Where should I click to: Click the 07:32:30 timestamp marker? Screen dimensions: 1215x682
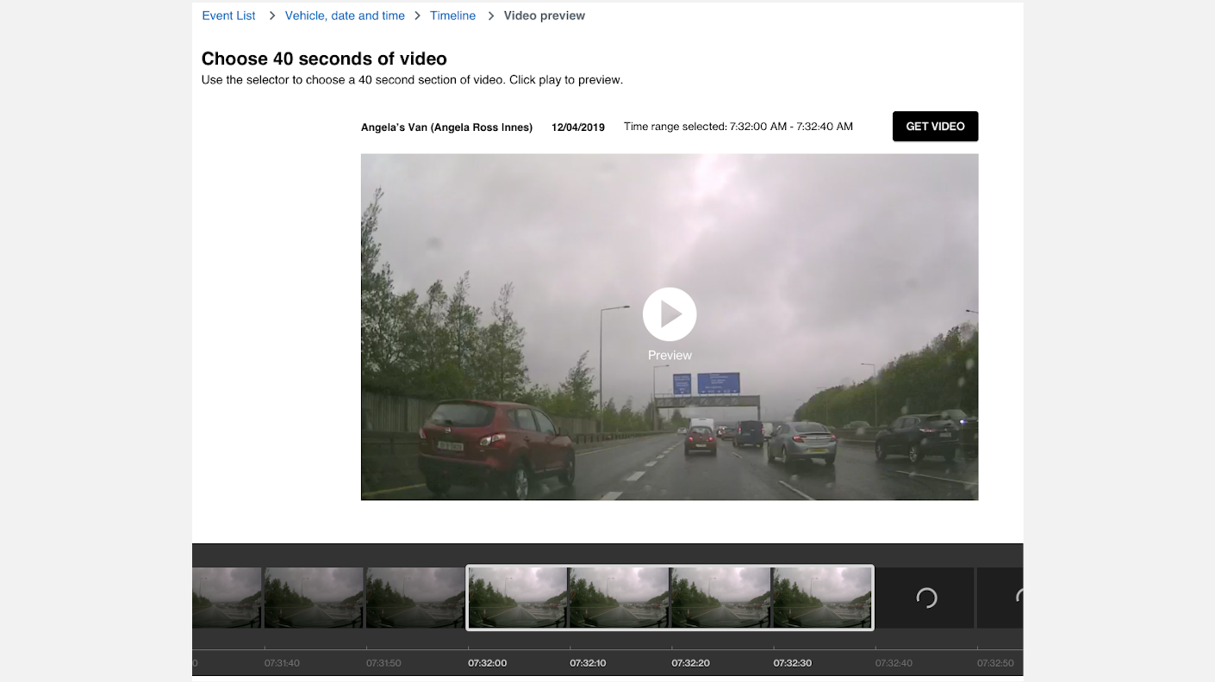[x=792, y=663]
